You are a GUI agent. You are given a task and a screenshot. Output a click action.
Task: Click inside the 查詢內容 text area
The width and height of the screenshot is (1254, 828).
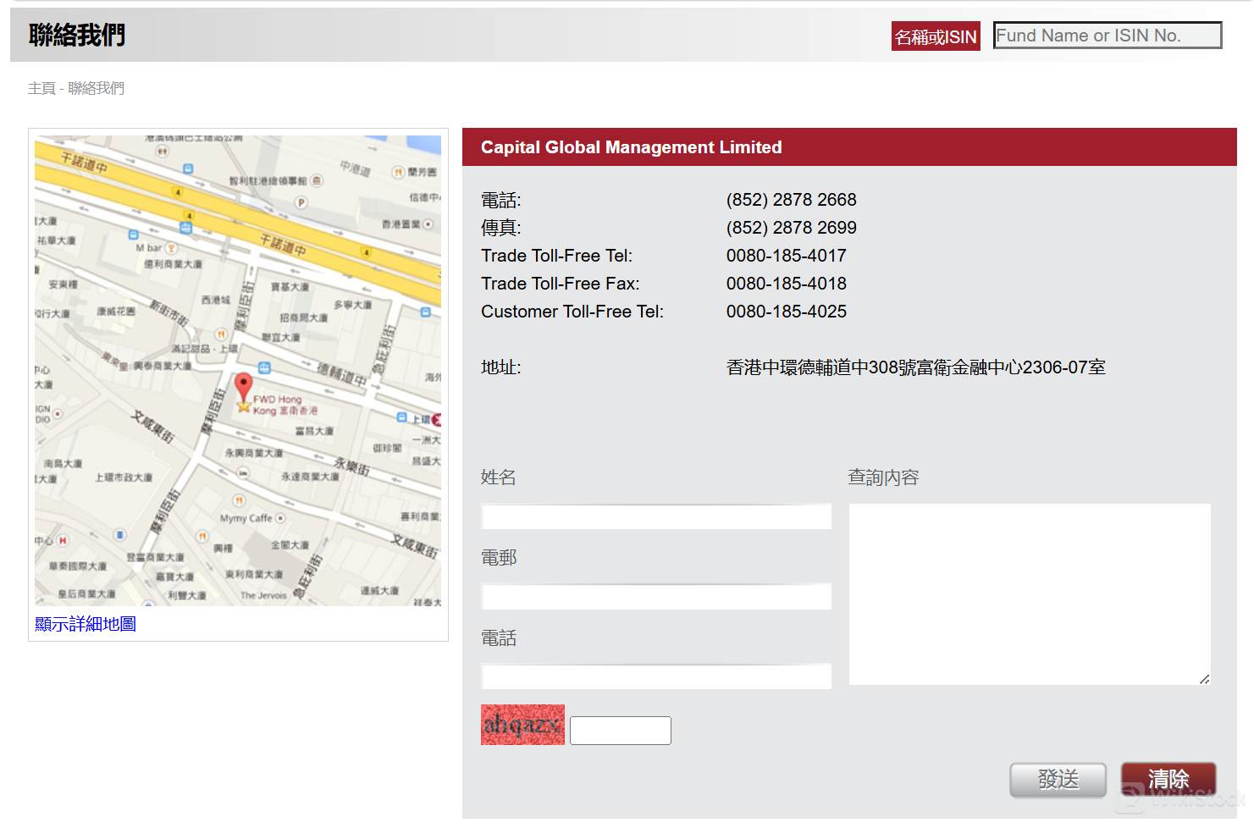[1029, 593]
